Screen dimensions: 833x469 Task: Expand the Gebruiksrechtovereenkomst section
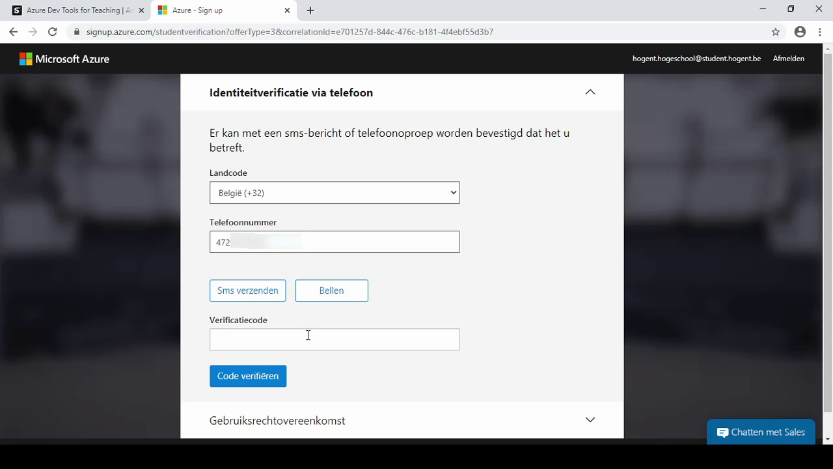(x=590, y=420)
